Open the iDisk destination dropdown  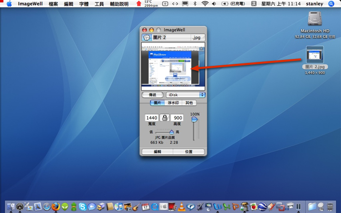coord(186,95)
